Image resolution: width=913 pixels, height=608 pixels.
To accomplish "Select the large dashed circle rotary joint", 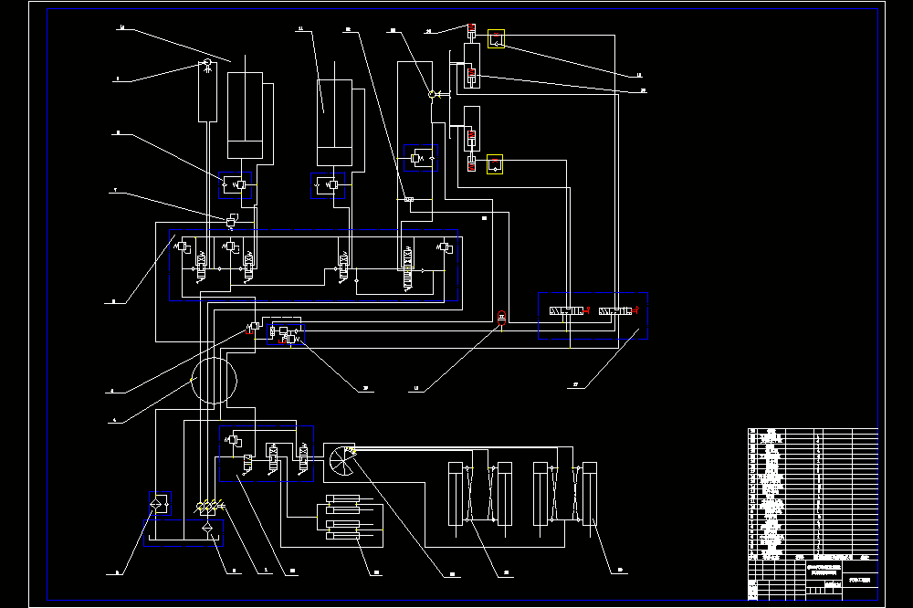I will [x=215, y=381].
